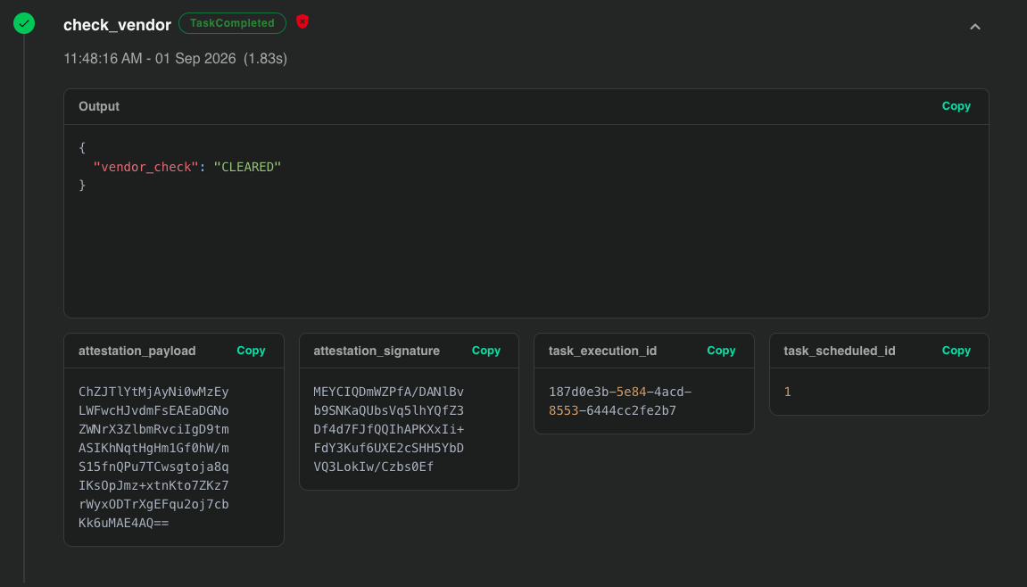This screenshot has width=1027, height=587.
Task: Click the duration text (1.83s)
Action: 265,58
